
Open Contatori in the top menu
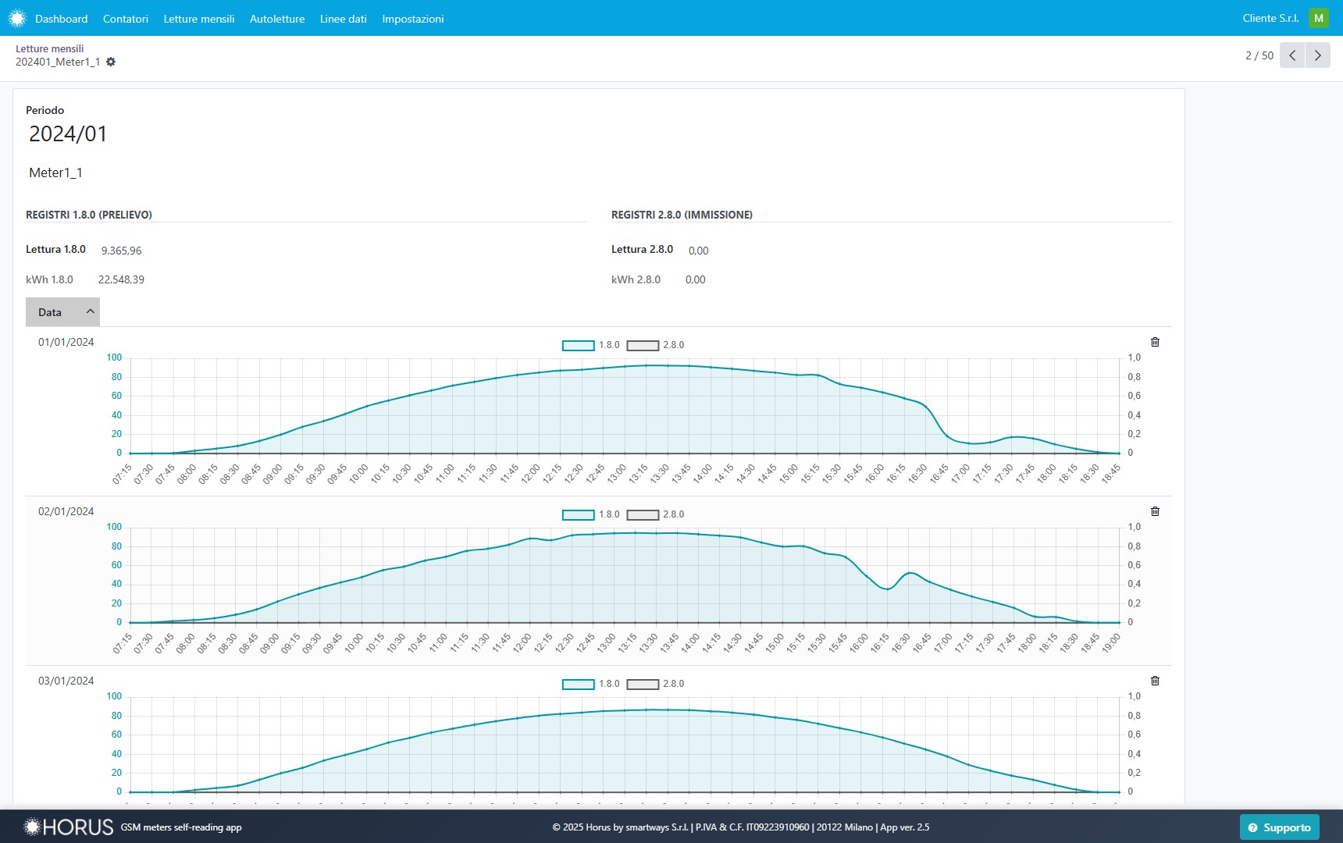tap(125, 19)
